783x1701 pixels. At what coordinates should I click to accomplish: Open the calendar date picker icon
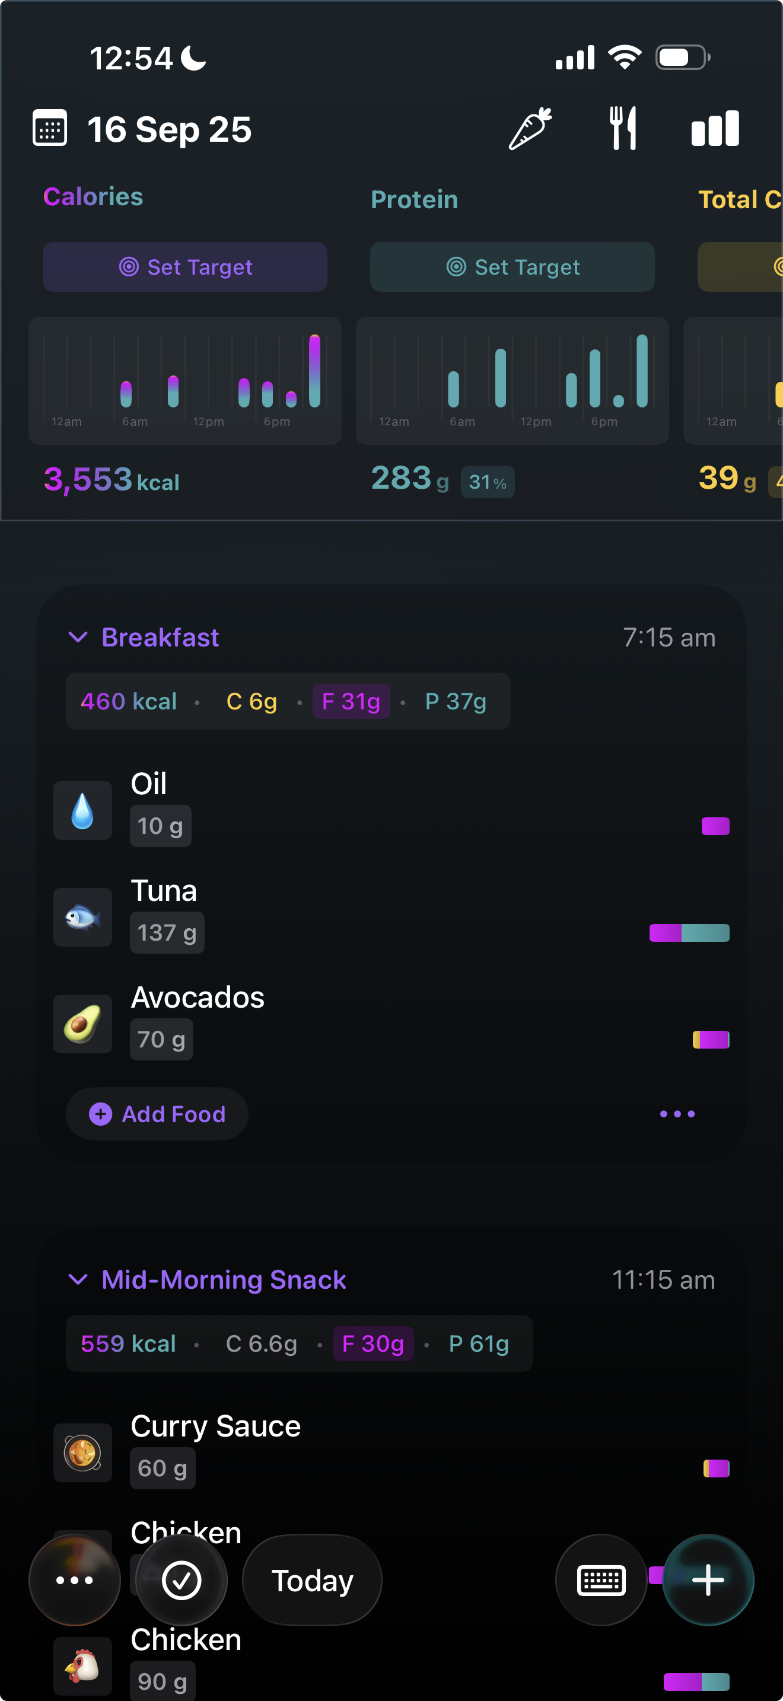pos(49,128)
